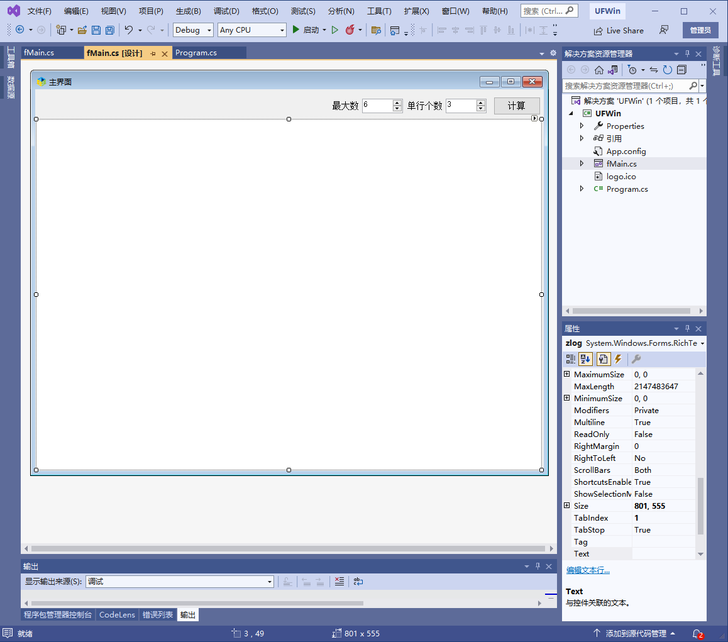Show Categorized view in Properties panel
Screen dimensions: 728x642
pyautogui.click(x=571, y=358)
